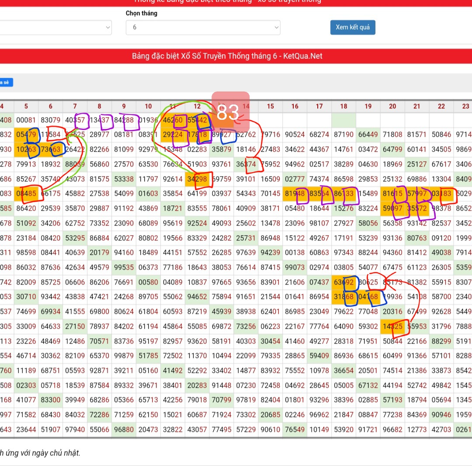Image resolution: width=472 pixels, height=466 pixels.
Task: Select the green cell with number 76549
Action: [x=295, y=430]
